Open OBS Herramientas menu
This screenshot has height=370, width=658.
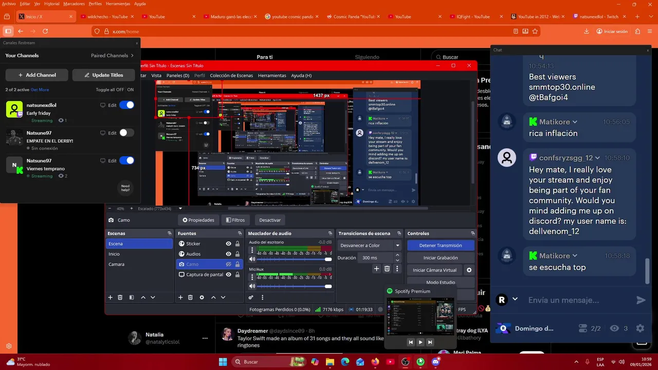tap(272, 76)
